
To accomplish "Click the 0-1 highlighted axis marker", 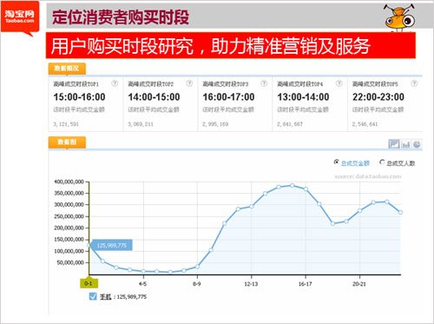I will (x=89, y=283).
